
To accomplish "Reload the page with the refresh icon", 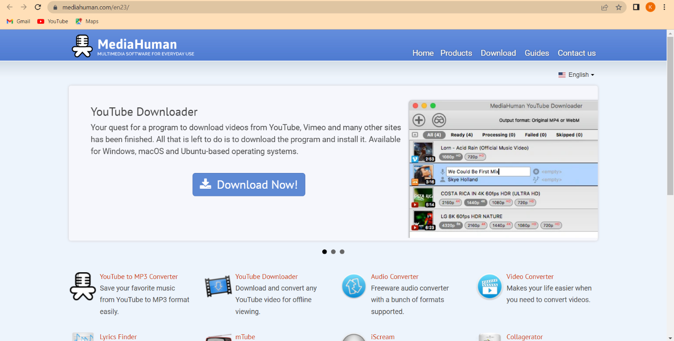I will tap(38, 7).
